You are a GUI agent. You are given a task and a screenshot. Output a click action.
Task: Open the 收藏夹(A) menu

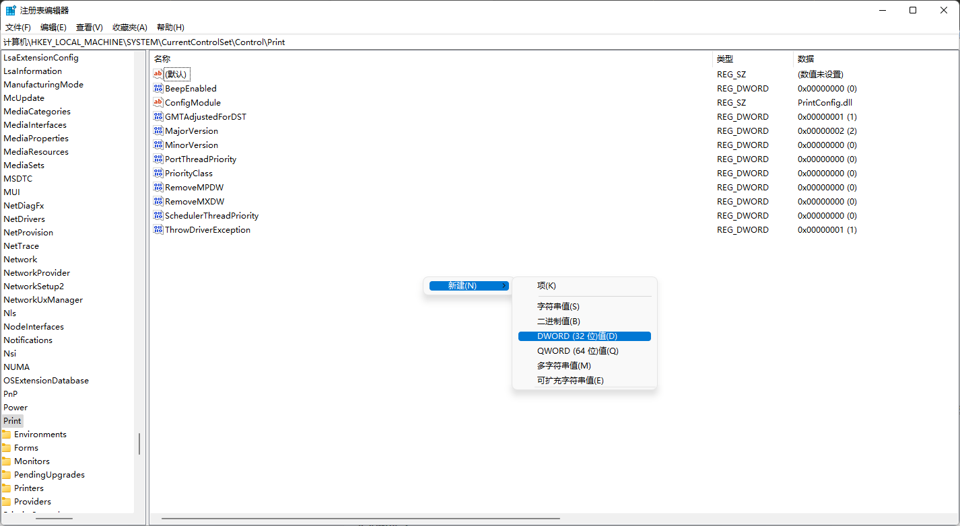pos(129,27)
